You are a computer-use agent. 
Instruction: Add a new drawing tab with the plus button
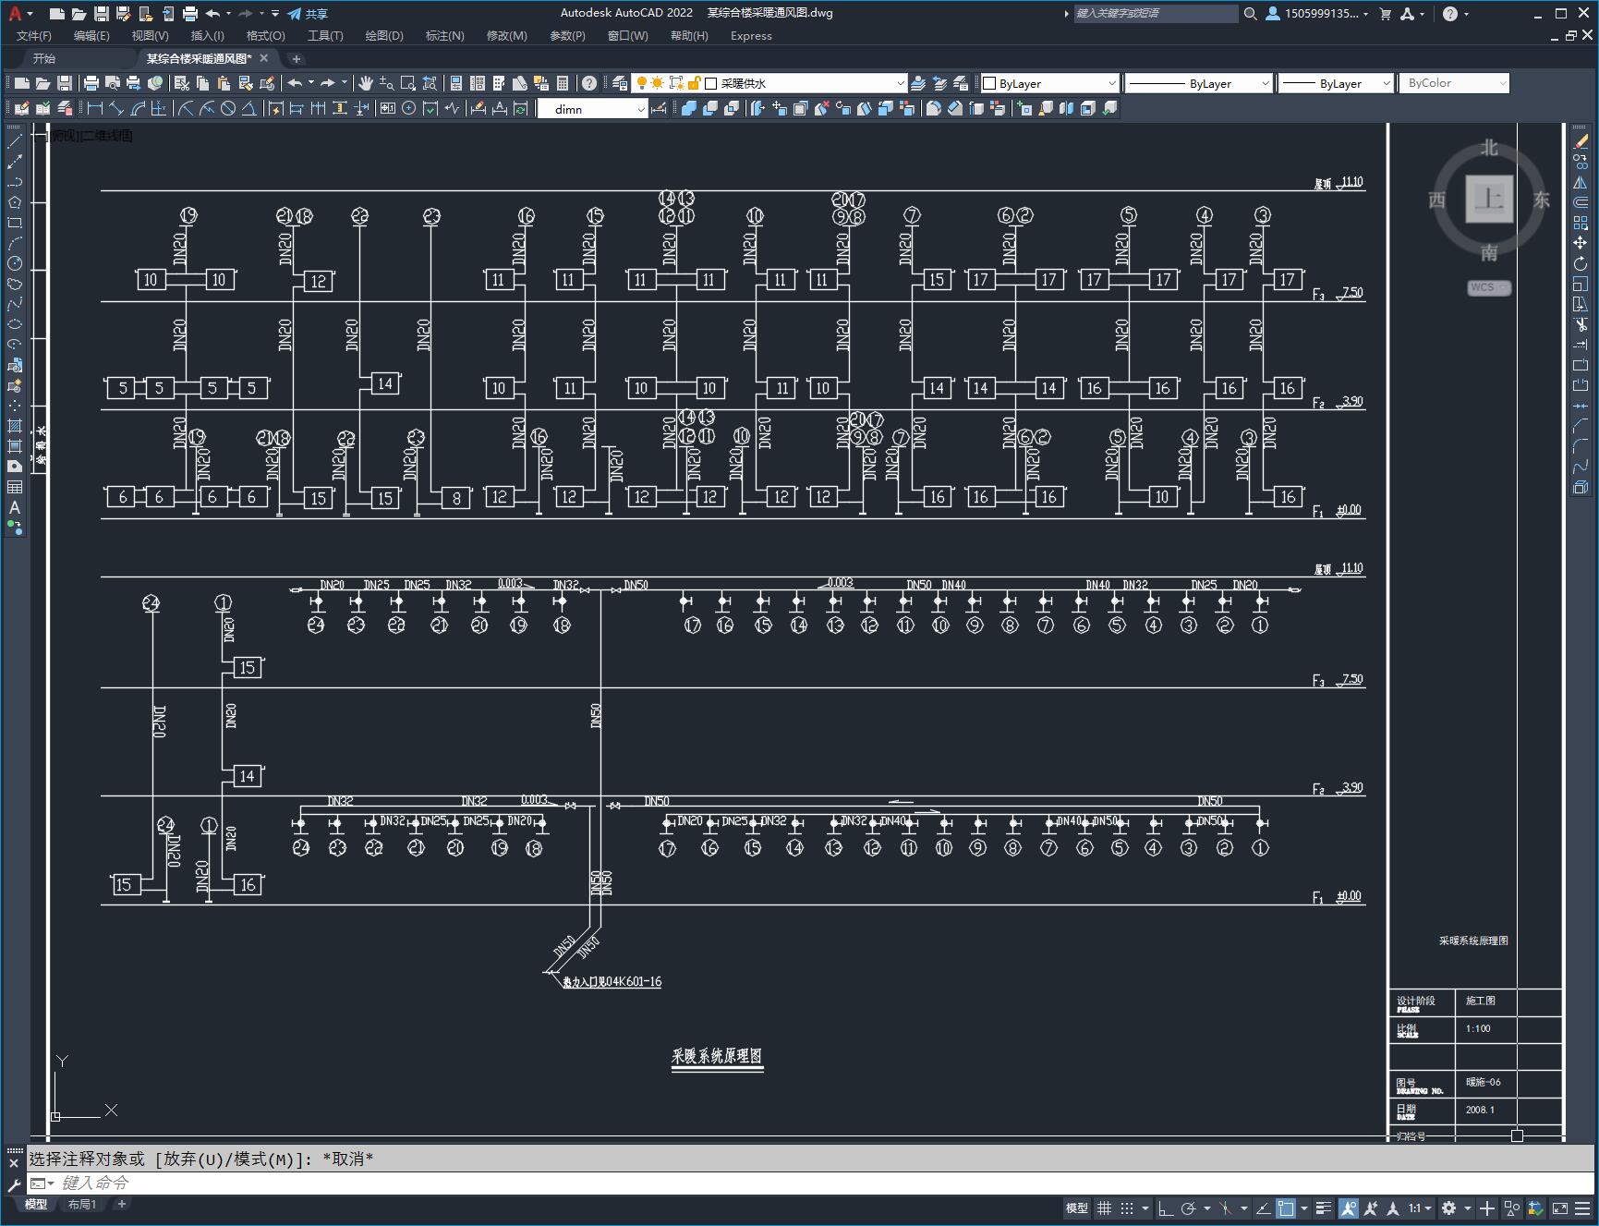click(x=297, y=58)
